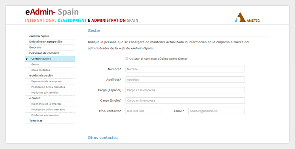Select Contacto público menu entry
295x149 pixels.
50,59
